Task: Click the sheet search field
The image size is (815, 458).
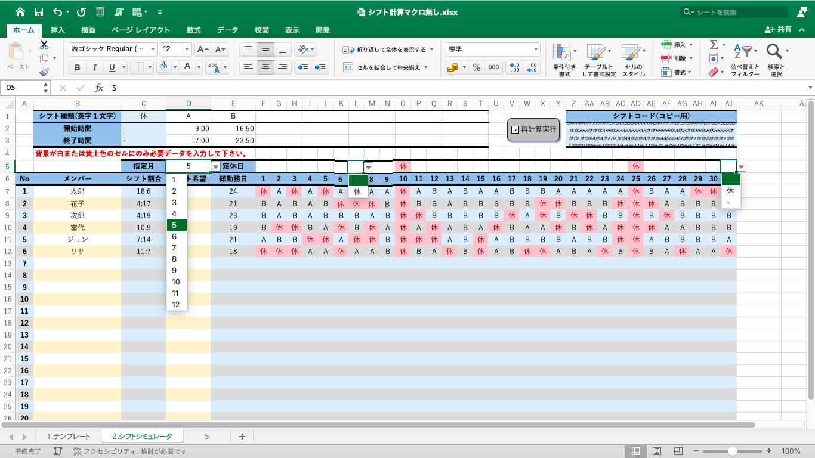Action: tap(740, 12)
